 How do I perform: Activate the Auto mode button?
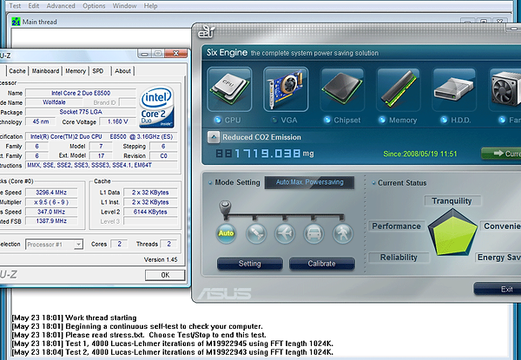pos(226,233)
